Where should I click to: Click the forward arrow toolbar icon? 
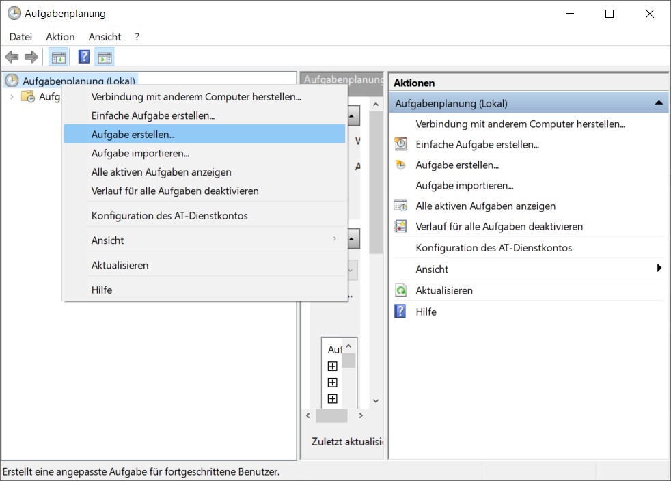(31, 57)
